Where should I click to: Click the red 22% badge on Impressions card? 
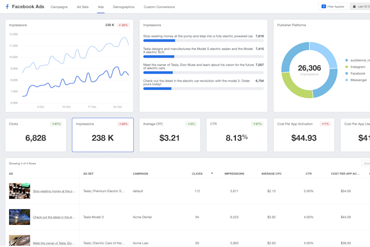[123, 124]
